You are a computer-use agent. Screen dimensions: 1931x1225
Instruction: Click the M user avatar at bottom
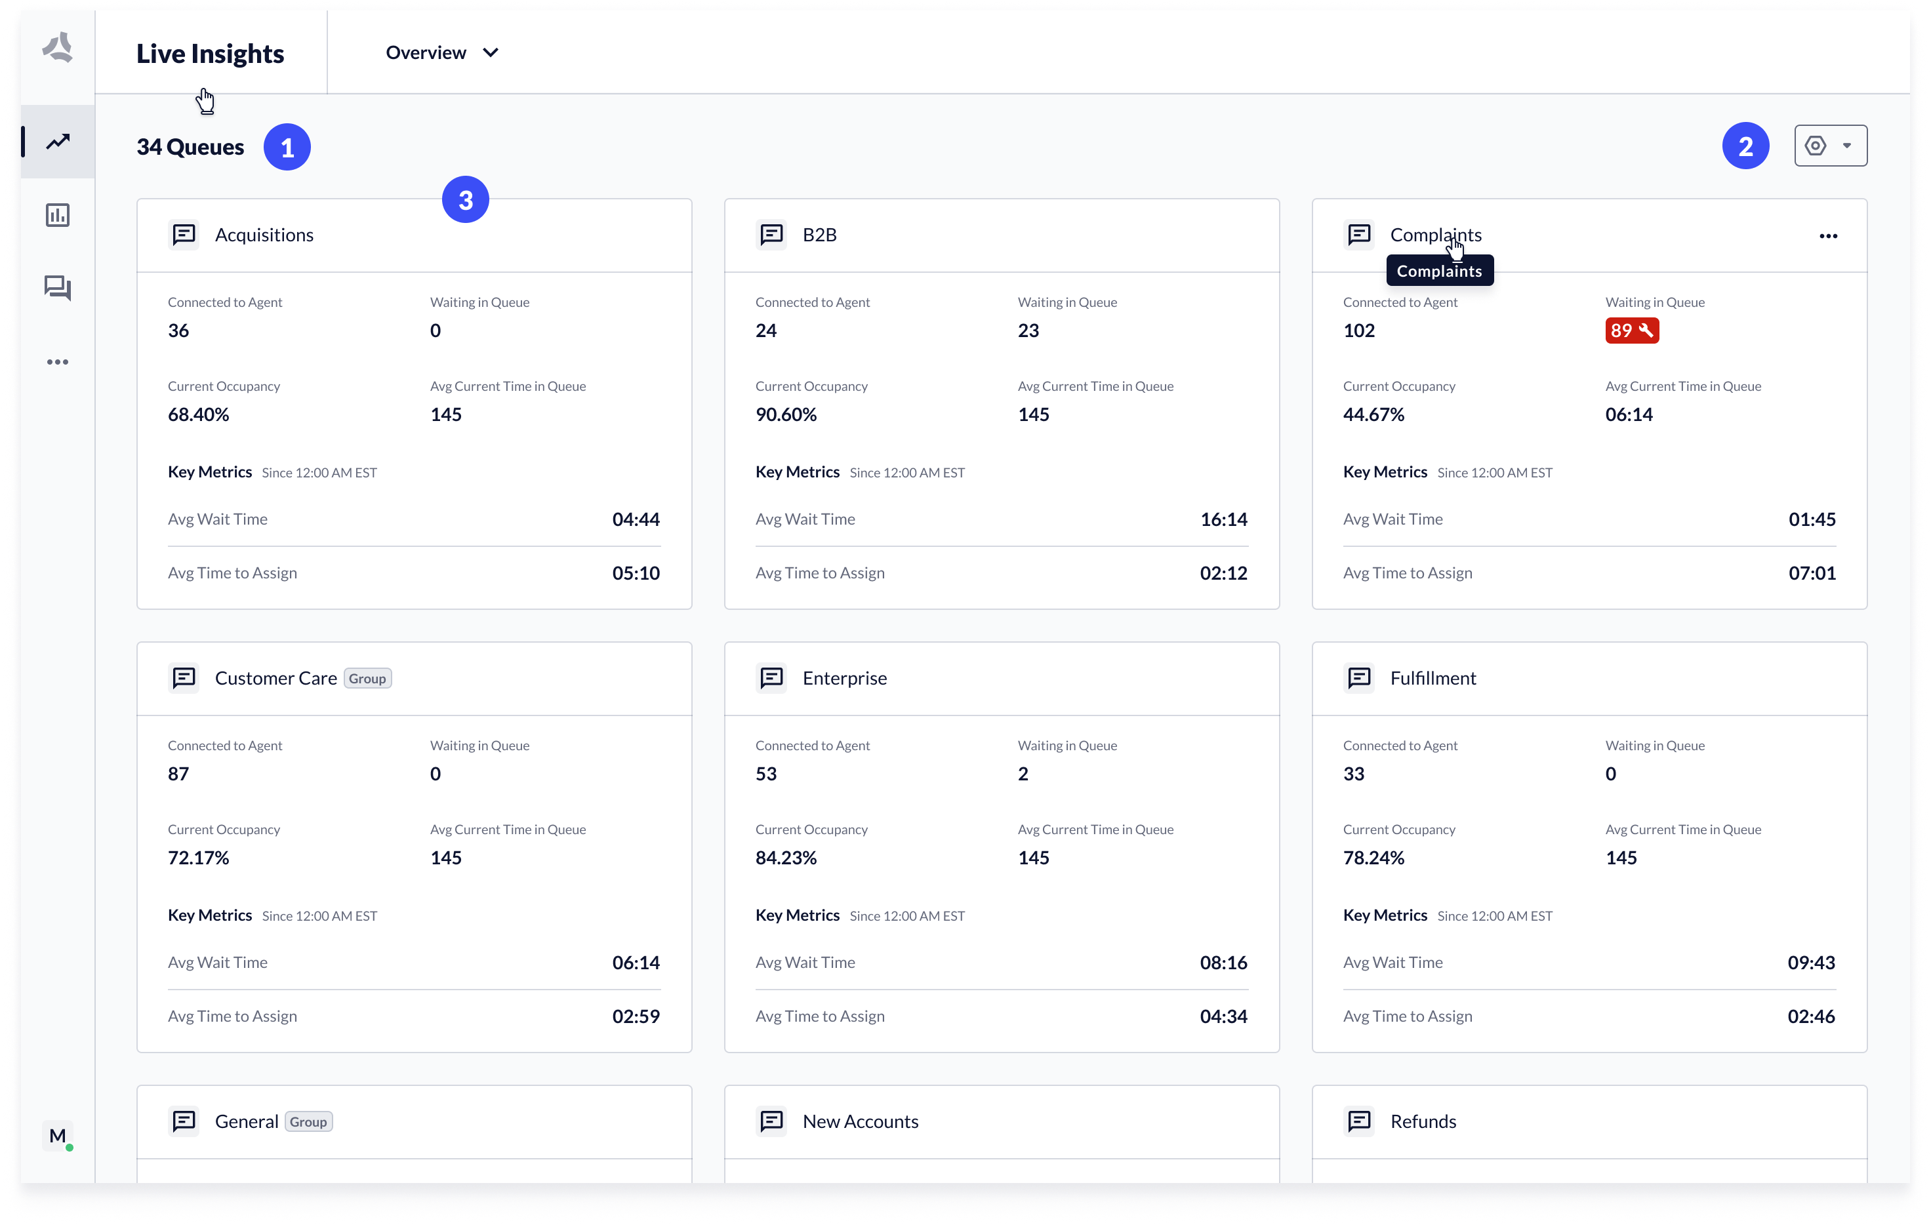coord(58,1135)
